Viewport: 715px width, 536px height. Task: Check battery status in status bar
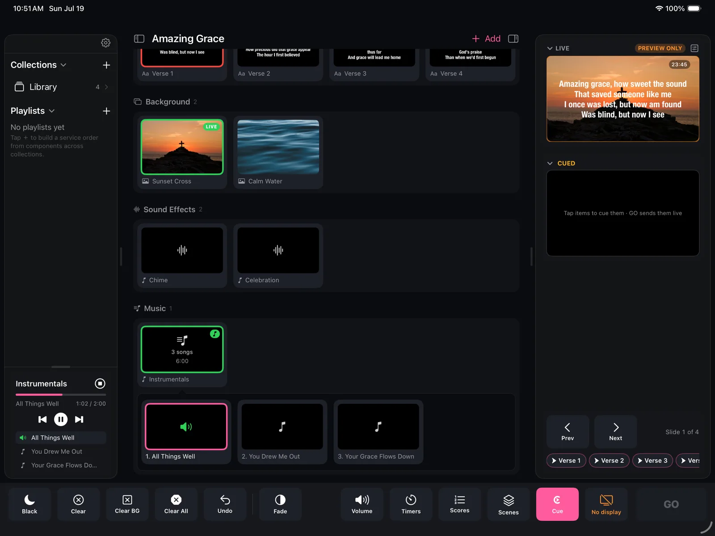(x=694, y=8)
